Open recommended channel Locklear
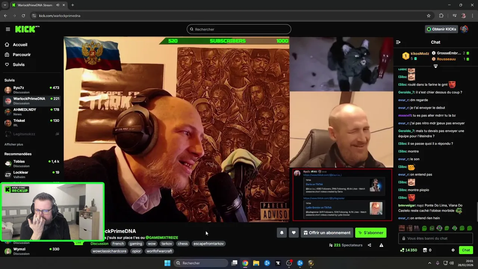 pos(32,174)
